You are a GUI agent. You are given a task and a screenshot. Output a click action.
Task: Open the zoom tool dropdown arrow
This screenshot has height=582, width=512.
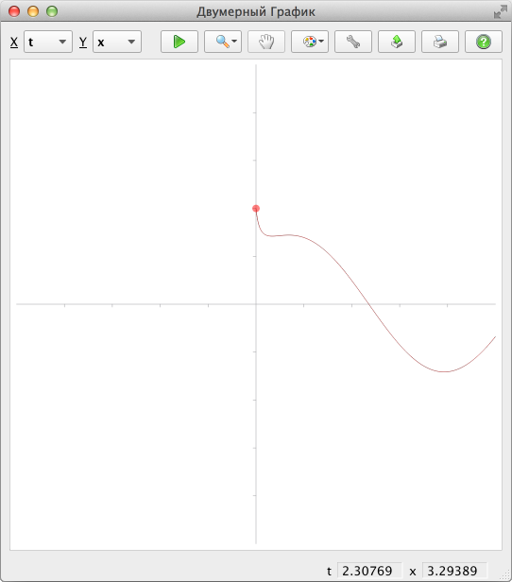[234, 42]
